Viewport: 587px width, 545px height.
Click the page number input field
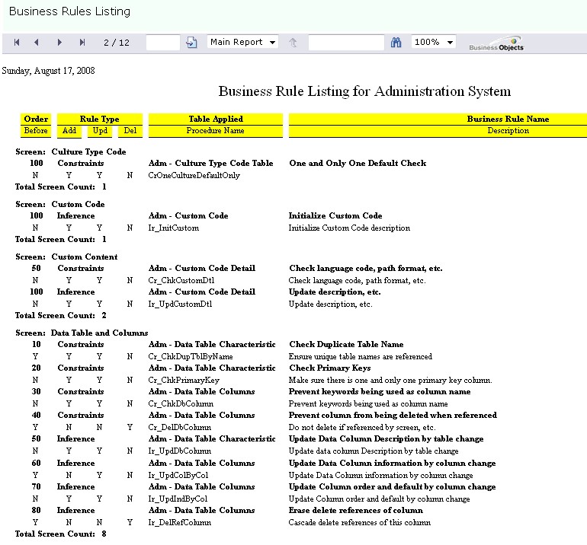(x=163, y=42)
